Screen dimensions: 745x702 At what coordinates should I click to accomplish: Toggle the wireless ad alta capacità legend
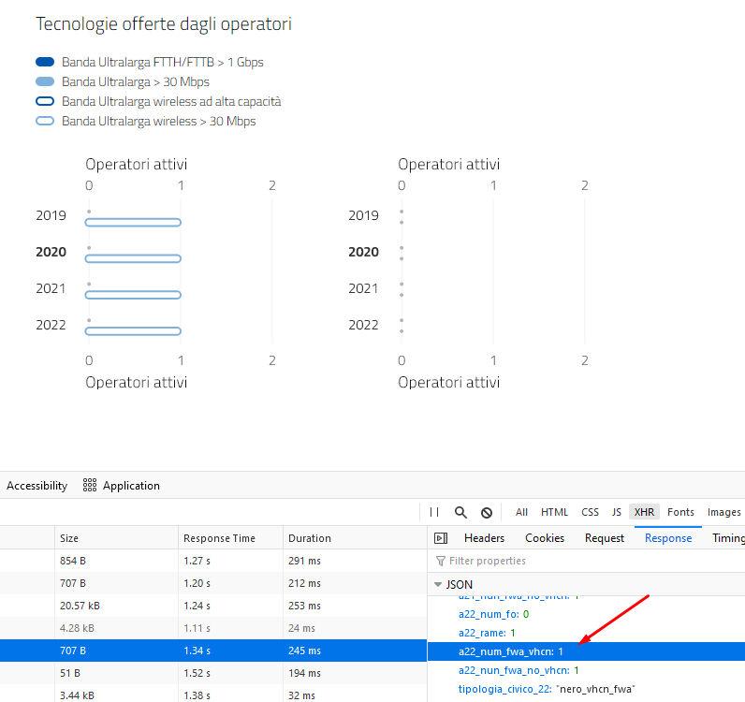point(45,102)
